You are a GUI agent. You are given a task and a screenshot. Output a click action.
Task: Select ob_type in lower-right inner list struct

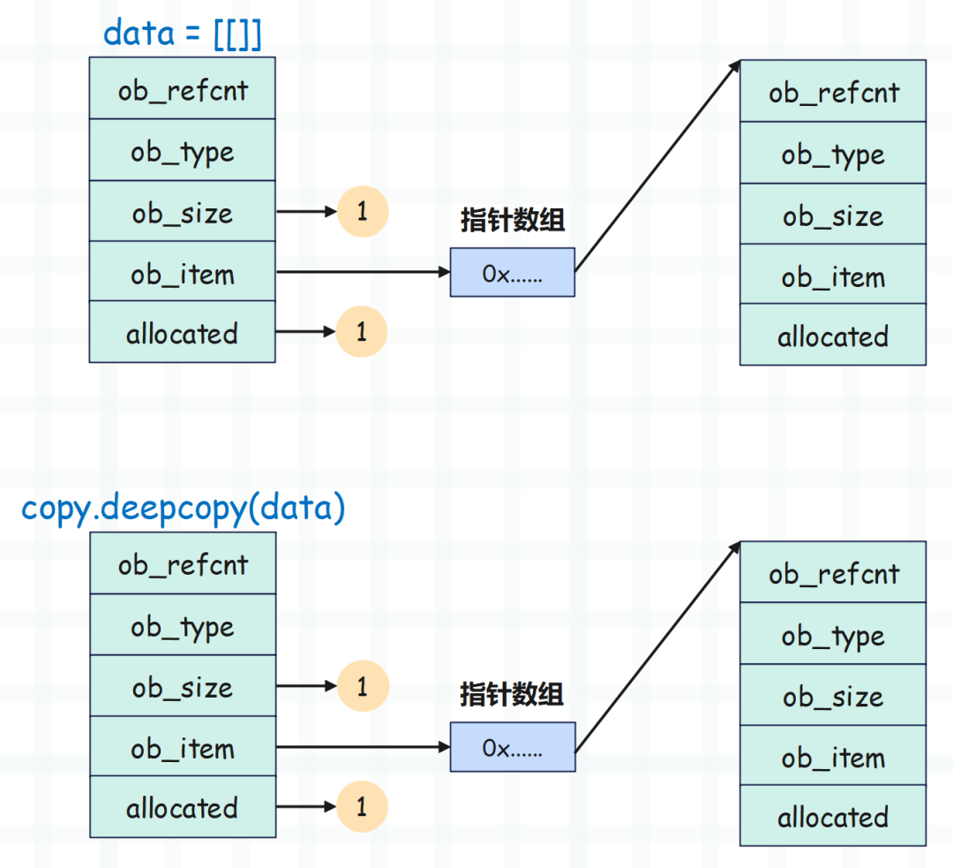click(833, 634)
